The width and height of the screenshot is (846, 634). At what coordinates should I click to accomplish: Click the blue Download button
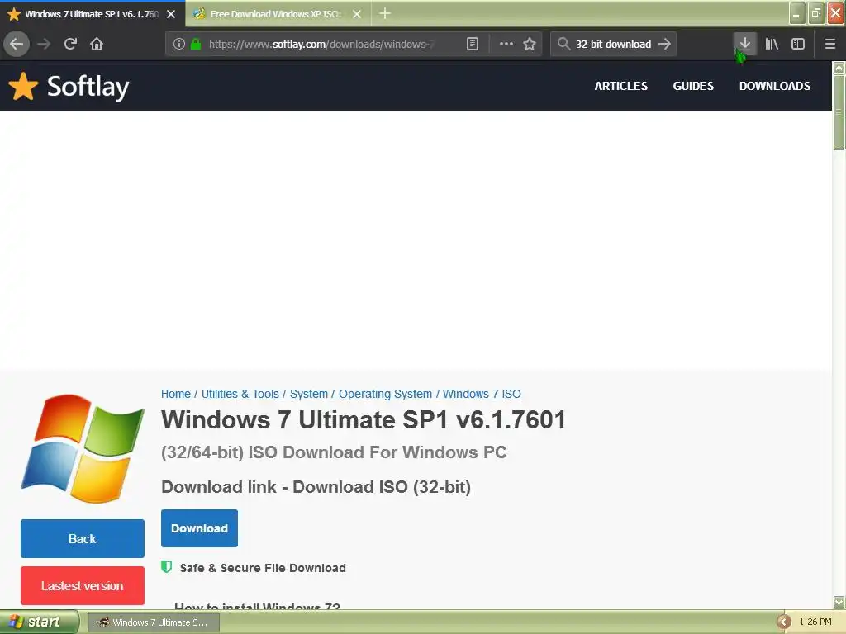click(x=199, y=528)
